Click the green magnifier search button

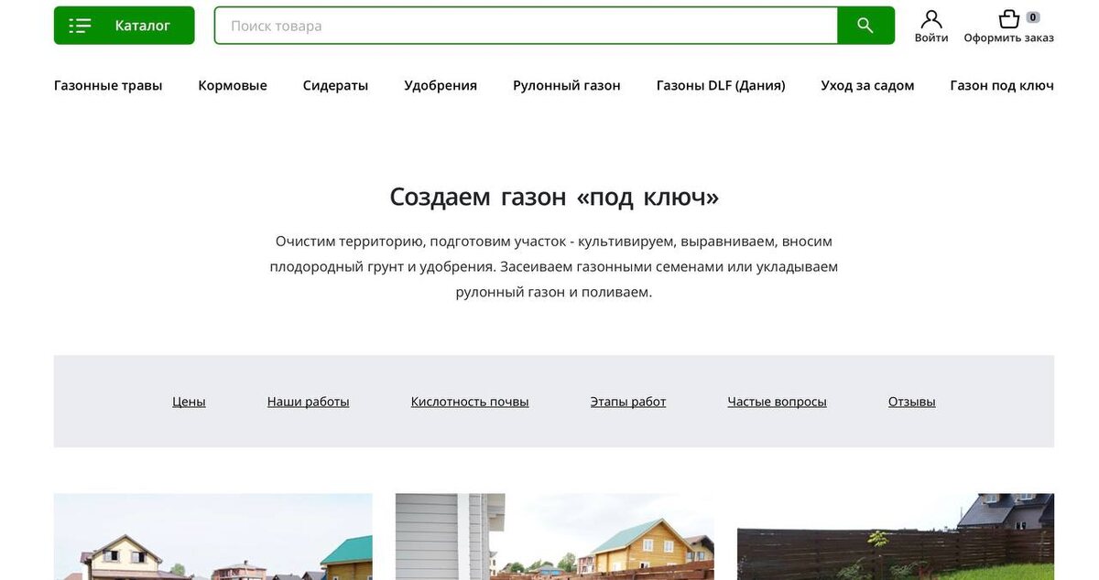(865, 26)
